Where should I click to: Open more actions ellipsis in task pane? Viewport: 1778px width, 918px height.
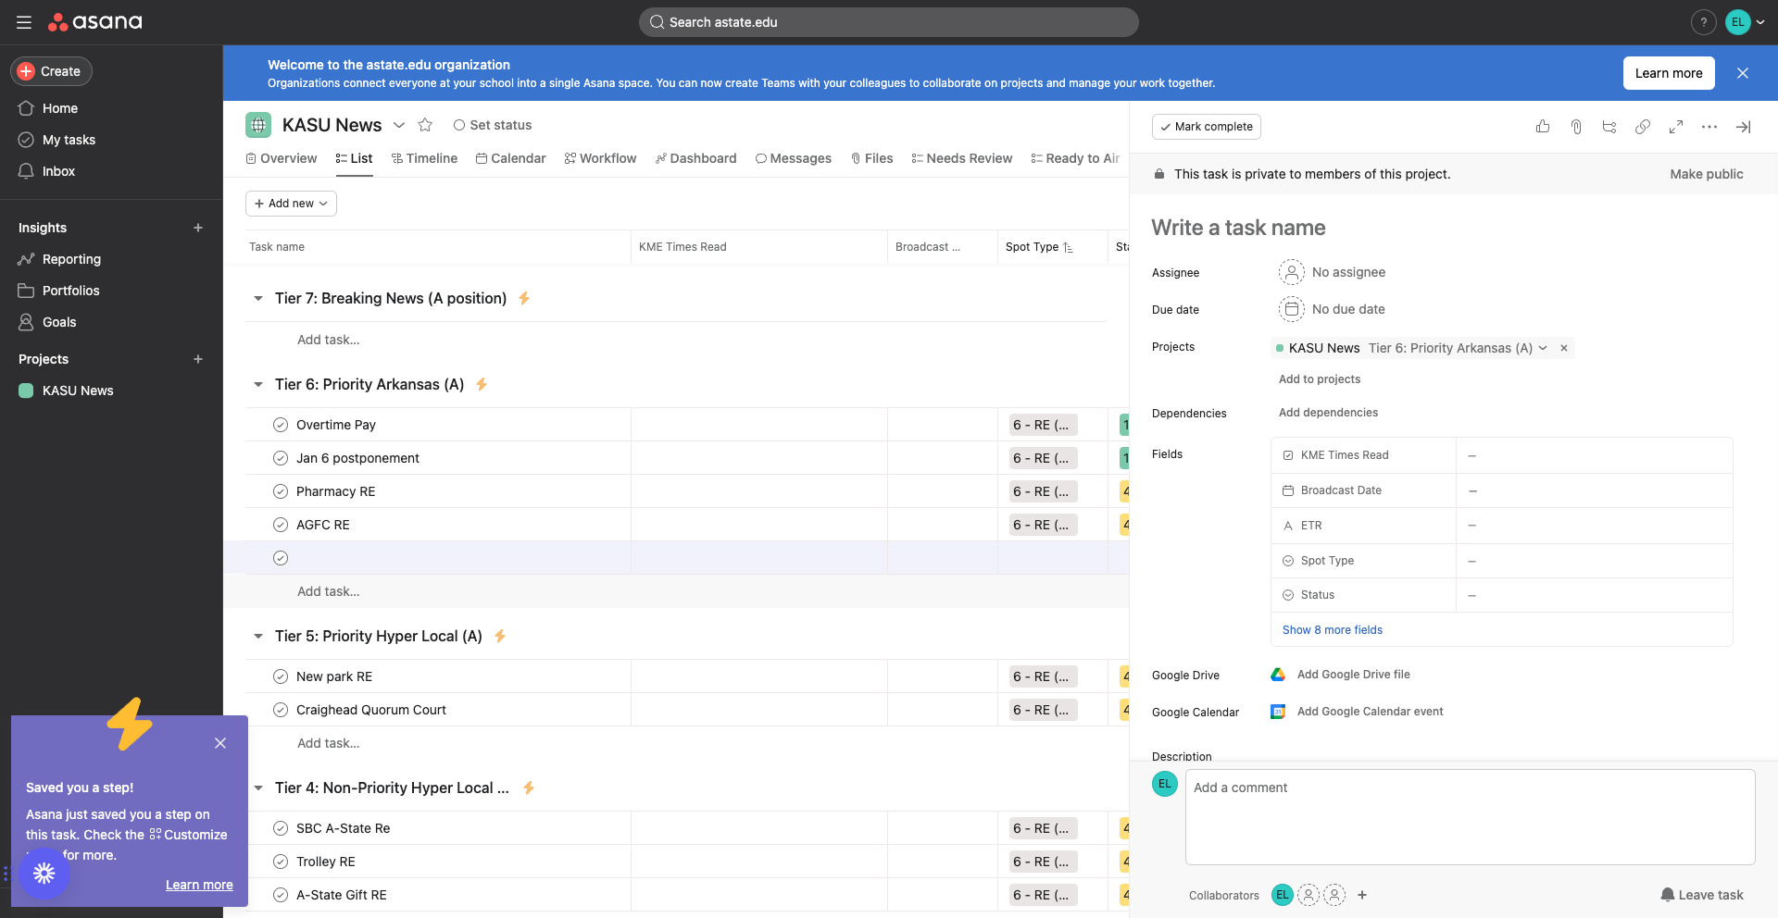point(1709,127)
